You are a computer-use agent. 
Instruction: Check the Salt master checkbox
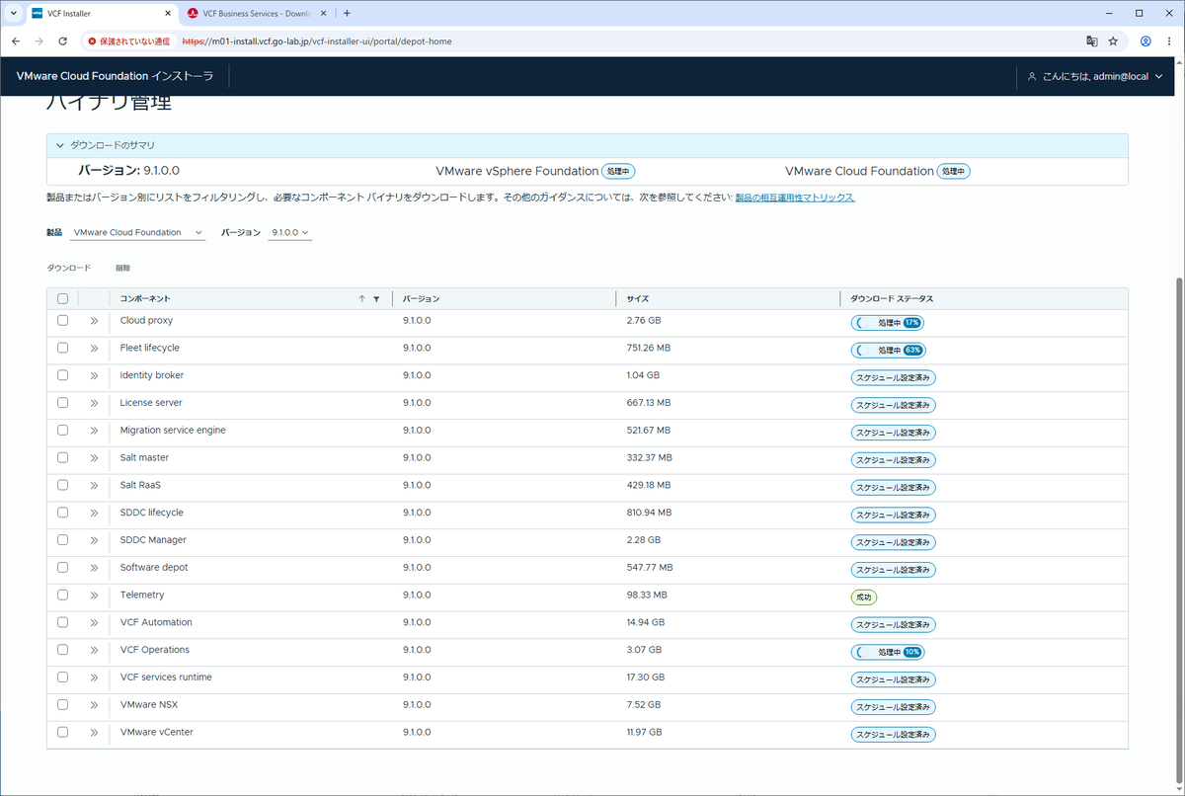(62, 458)
